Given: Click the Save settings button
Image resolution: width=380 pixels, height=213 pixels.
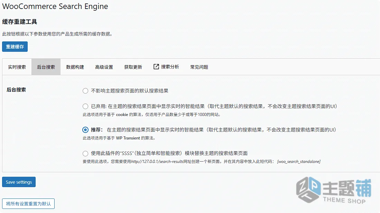Looking at the screenshot, I should coord(19,182).
